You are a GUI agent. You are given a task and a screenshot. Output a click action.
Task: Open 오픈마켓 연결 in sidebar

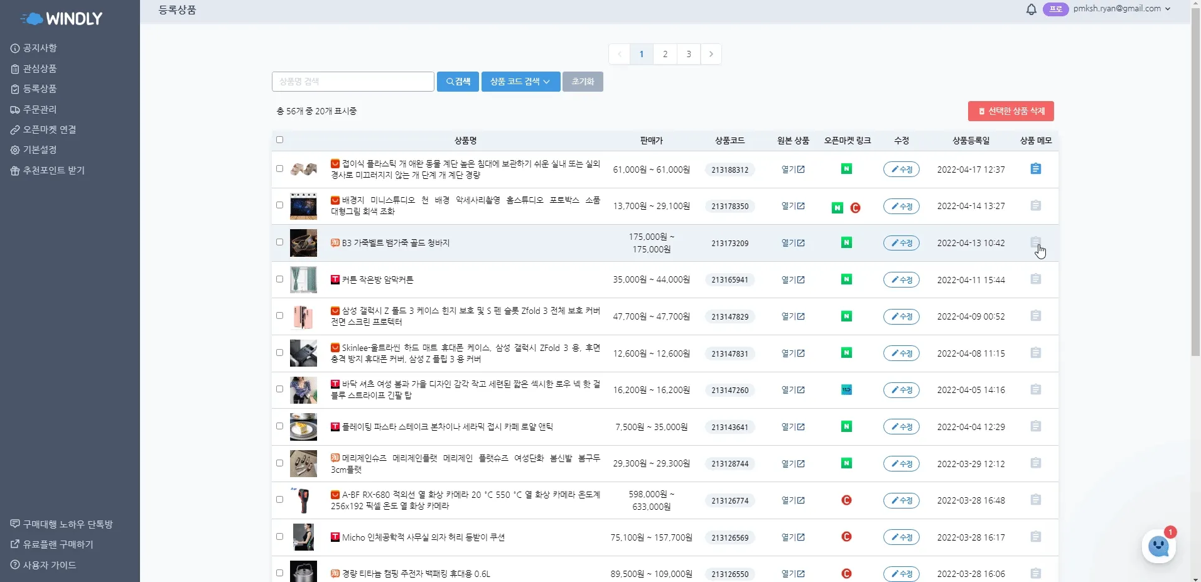43,129
